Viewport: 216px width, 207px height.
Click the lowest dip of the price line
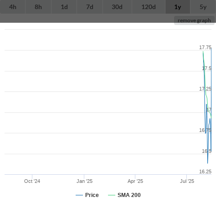(x=208, y=163)
